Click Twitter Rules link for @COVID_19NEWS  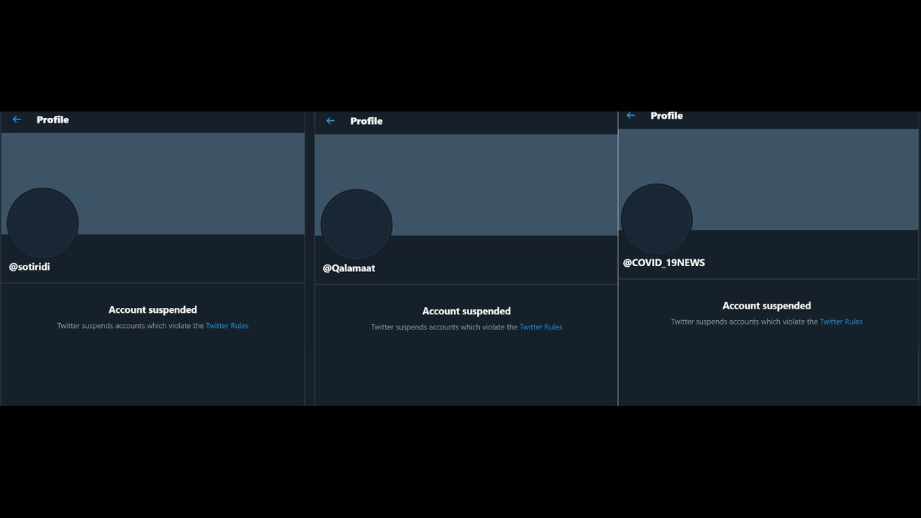point(840,322)
